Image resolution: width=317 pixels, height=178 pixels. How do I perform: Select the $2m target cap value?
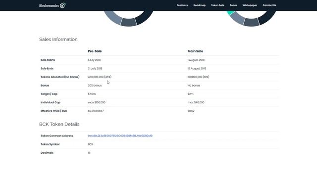pyautogui.click(x=190, y=94)
